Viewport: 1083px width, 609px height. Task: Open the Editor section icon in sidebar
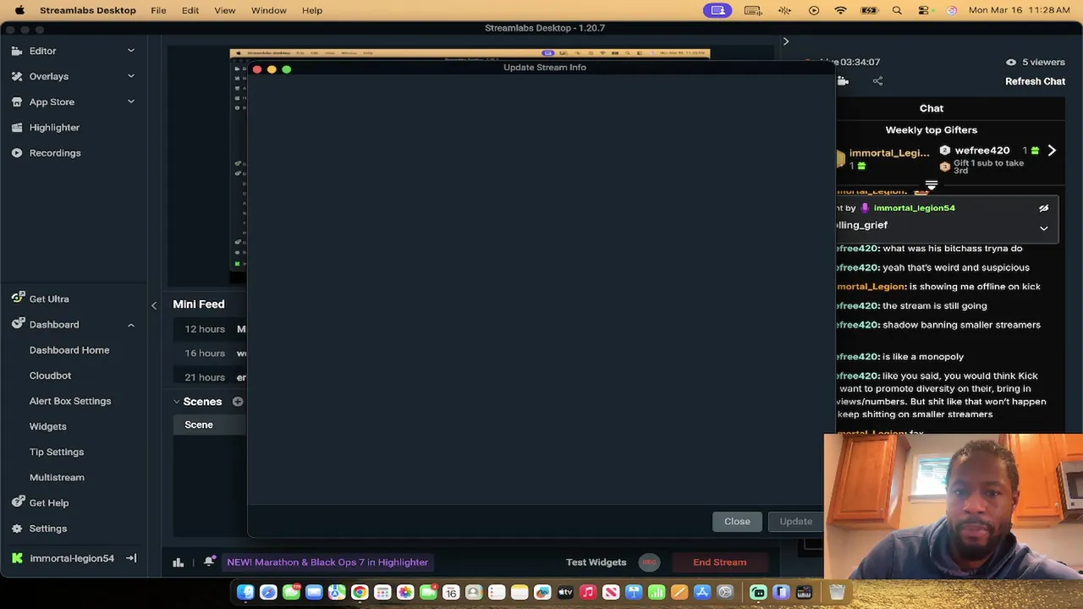[x=17, y=51]
